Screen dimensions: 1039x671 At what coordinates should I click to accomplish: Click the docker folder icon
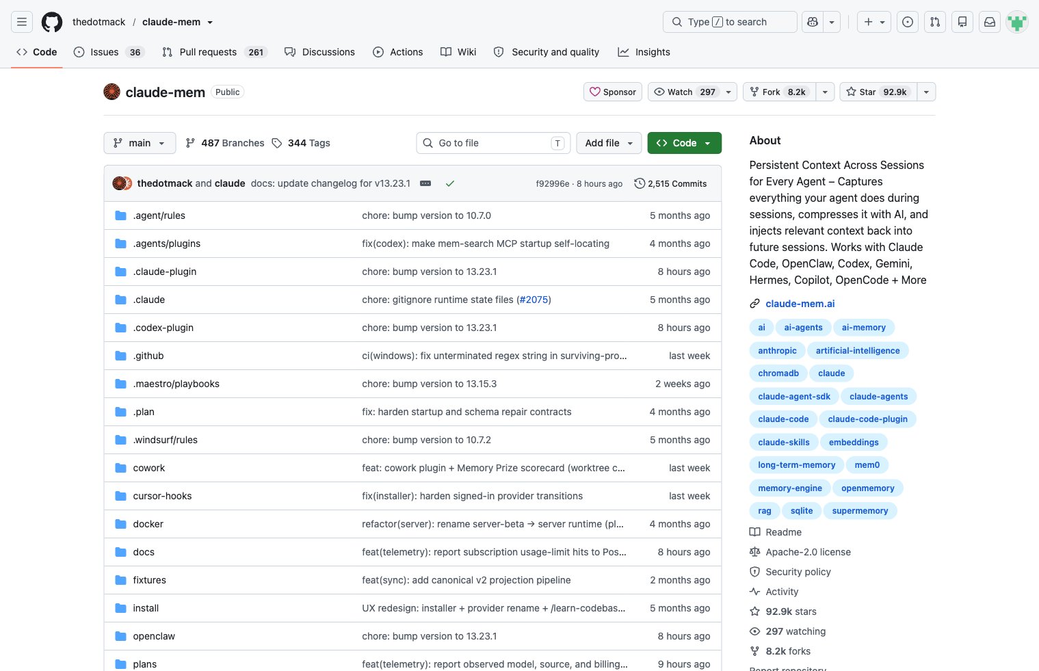point(121,524)
